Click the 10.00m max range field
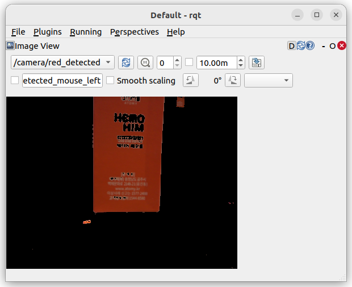The height and width of the screenshot is (287, 352). click(217, 63)
